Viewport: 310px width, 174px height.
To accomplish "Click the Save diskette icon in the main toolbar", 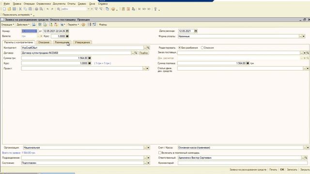I will point(14,9).
